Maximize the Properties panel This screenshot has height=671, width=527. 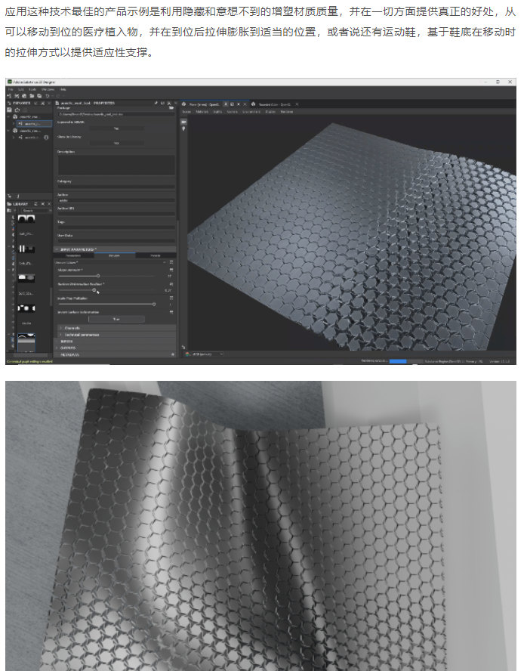pos(169,103)
